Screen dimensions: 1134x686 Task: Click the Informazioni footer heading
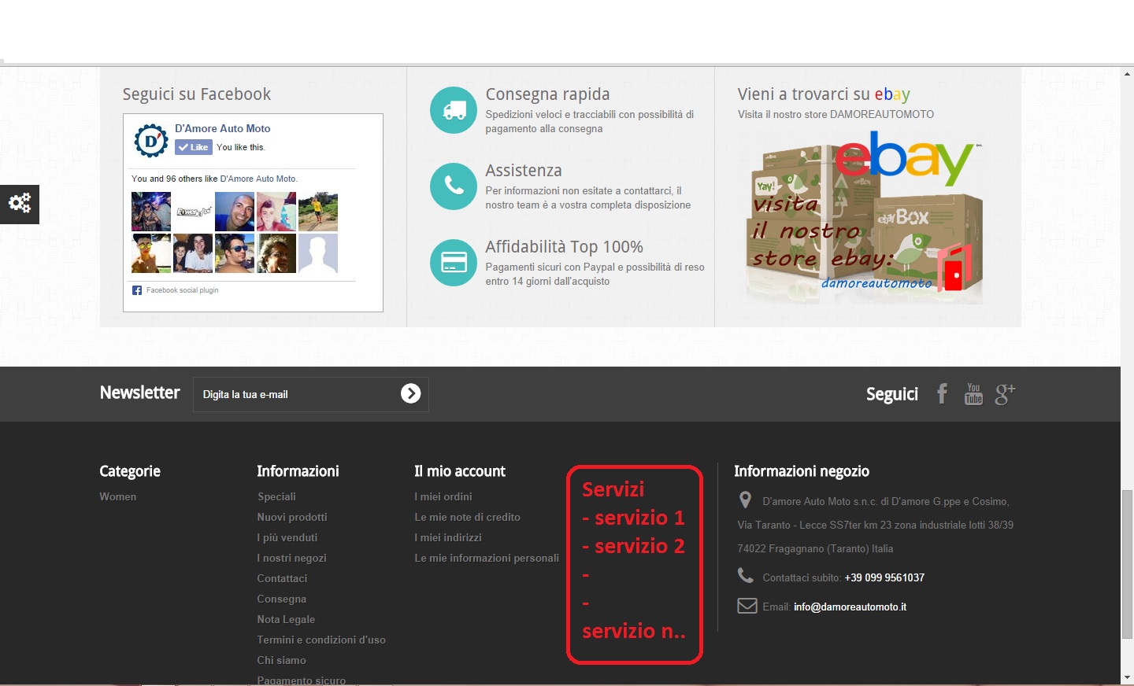pos(298,471)
